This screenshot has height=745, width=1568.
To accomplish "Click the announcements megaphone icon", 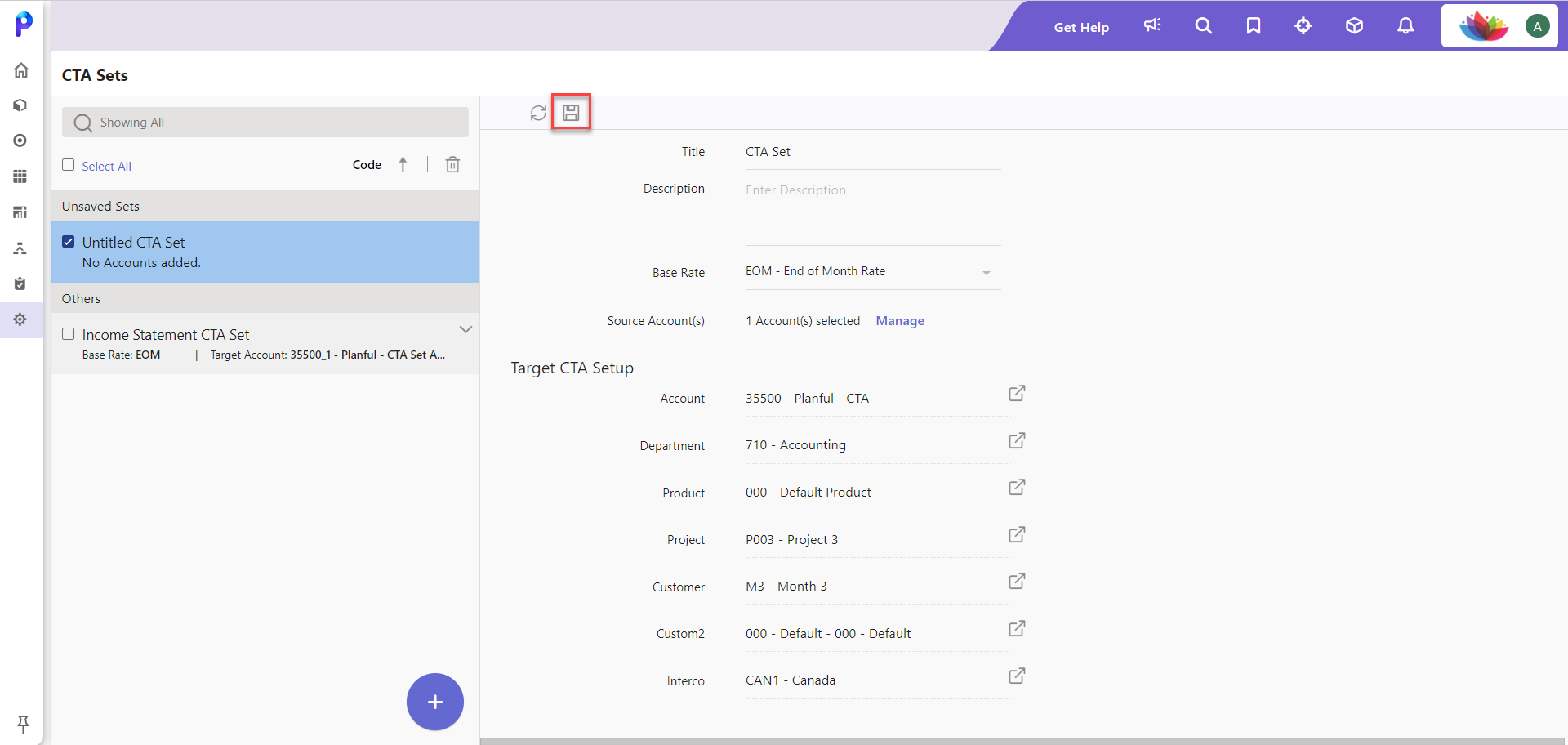I will 1152,25.
